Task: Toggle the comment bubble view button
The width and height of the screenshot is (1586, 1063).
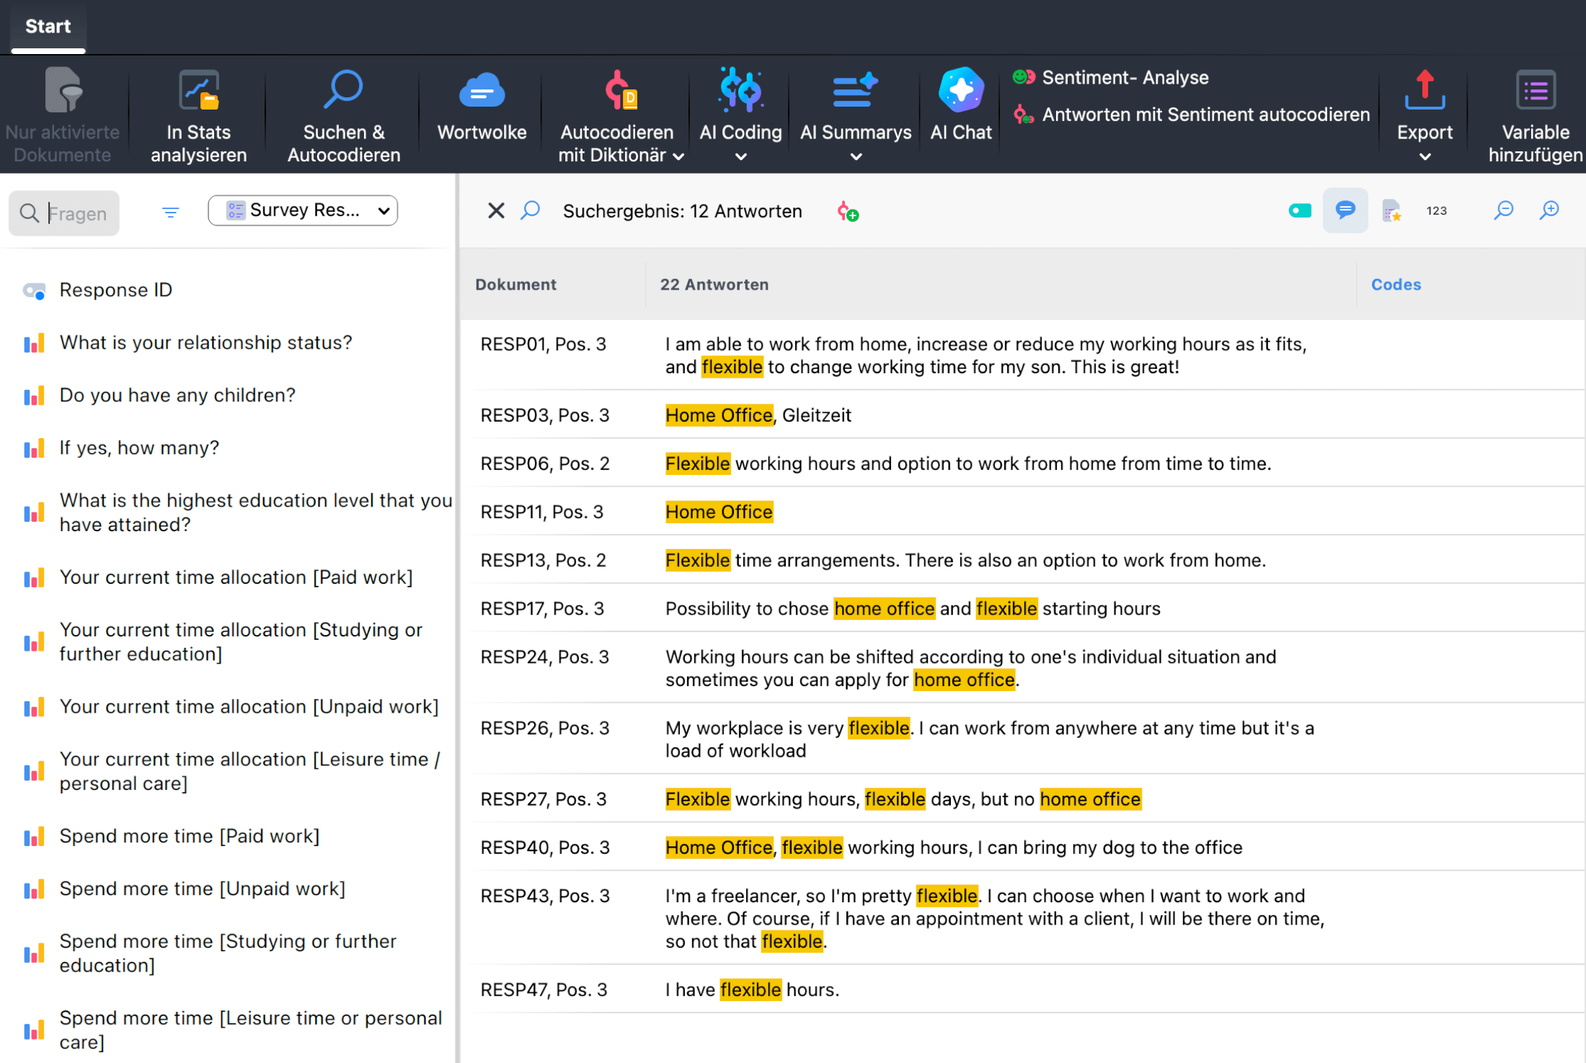Action: [x=1345, y=210]
